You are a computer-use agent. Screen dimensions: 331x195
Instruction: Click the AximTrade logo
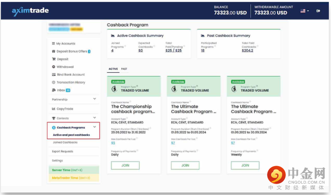pyautogui.click(x=31, y=11)
